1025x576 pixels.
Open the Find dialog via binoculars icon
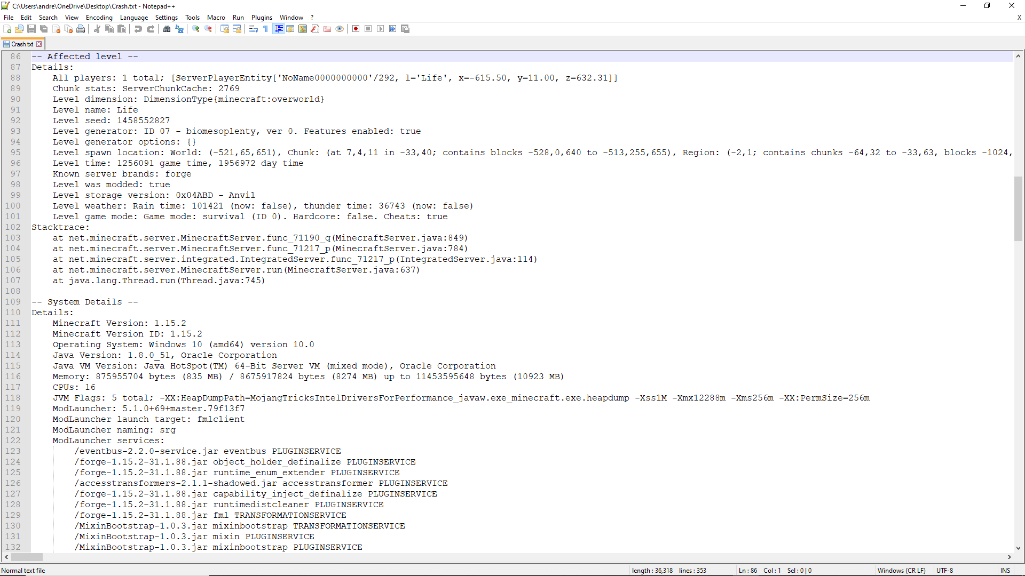point(167,29)
